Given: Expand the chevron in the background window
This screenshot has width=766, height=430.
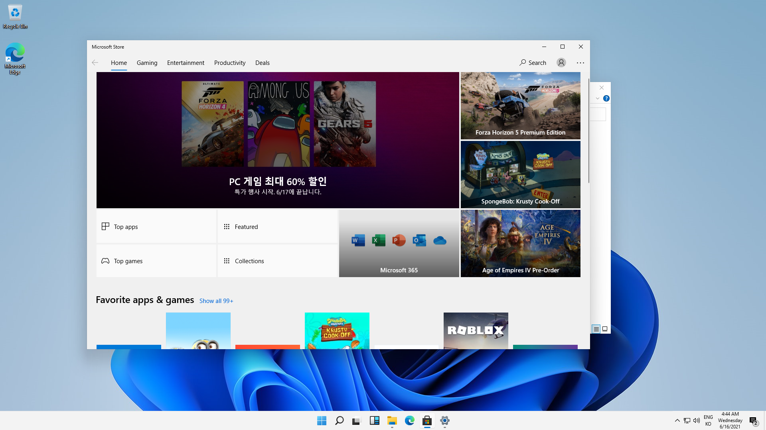Looking at the screenshot, I should pyautogui.click(x=598, y=98).
